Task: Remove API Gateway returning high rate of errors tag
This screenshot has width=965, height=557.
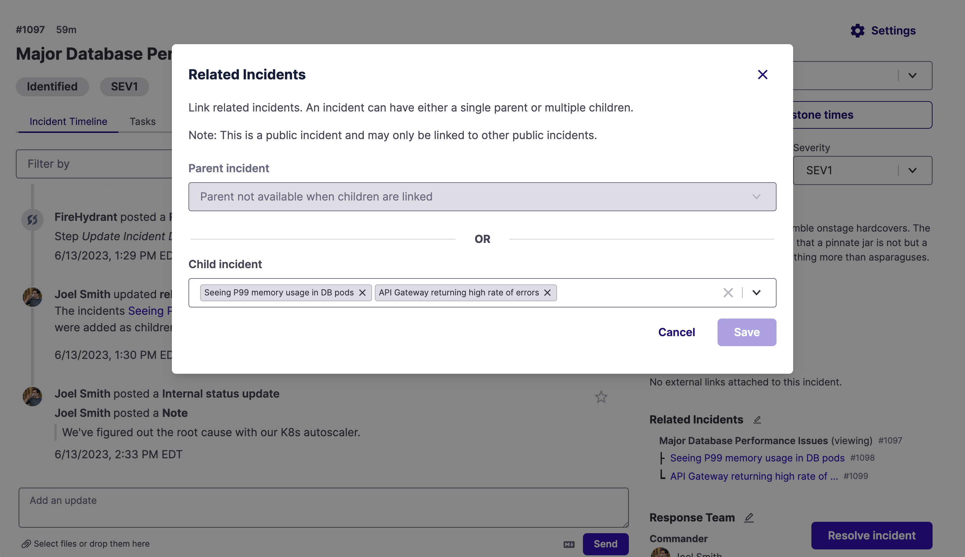Action: tap(547, 292)
